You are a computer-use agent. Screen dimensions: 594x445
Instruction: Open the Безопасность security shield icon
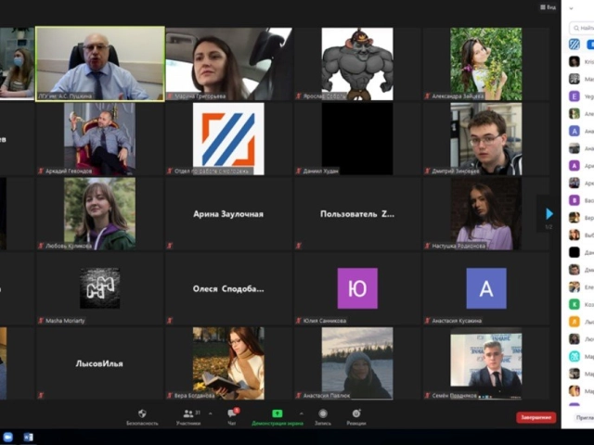[x=142, y=413]
